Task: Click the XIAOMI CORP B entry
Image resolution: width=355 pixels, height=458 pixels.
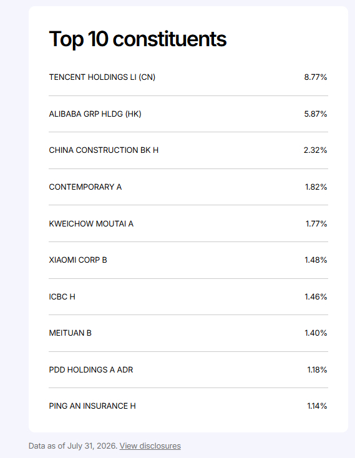Action: [78, 260]
